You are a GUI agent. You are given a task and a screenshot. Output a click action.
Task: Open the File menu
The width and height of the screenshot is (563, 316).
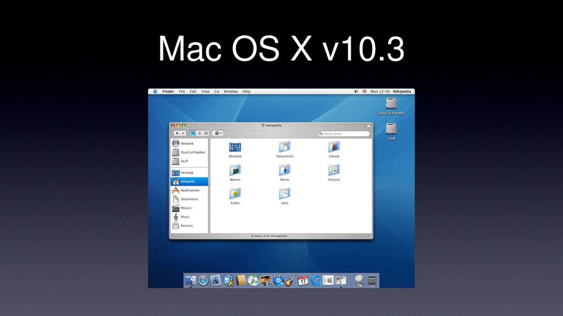182,92
